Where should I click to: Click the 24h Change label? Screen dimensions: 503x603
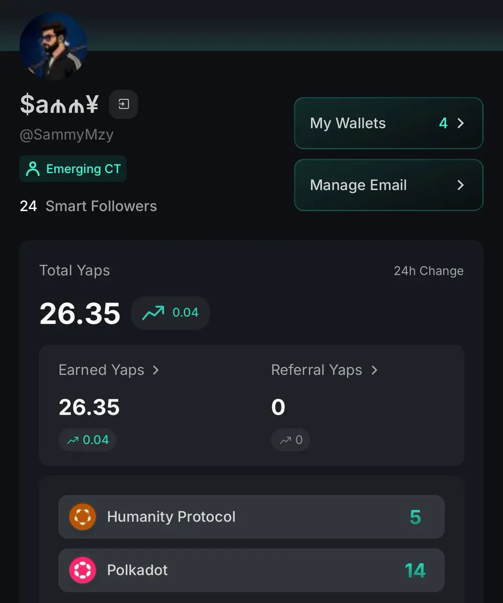429,271
